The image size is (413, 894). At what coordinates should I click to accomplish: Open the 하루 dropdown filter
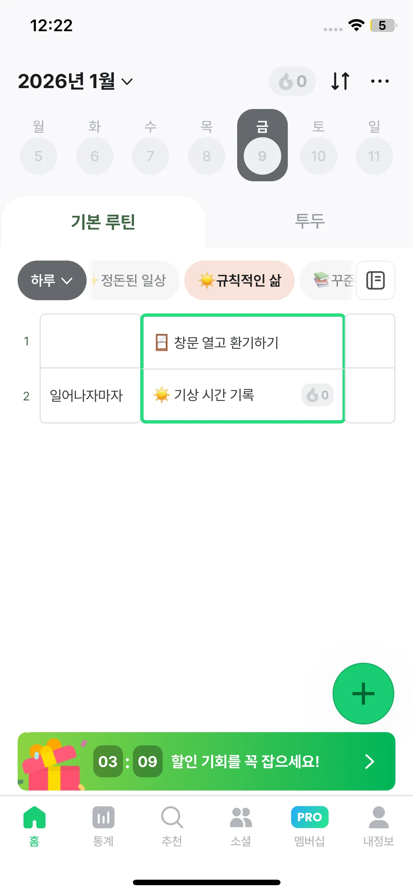52,280
